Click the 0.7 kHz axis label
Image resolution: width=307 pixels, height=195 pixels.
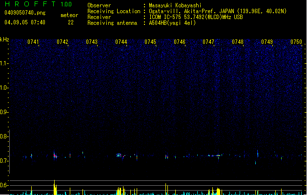pos(4,161)
